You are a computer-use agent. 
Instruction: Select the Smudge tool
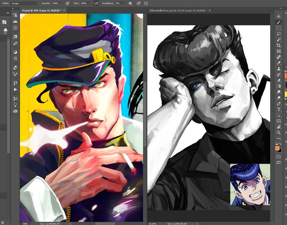[x=279, y=92]
